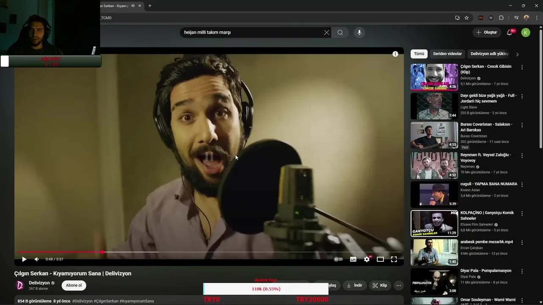Click the Oluştur create button
The image size is (543, 305).
click(486, 32)
